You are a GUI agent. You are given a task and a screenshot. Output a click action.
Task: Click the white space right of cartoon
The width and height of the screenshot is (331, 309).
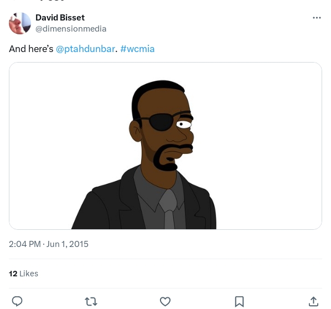(x=268, y=146)
